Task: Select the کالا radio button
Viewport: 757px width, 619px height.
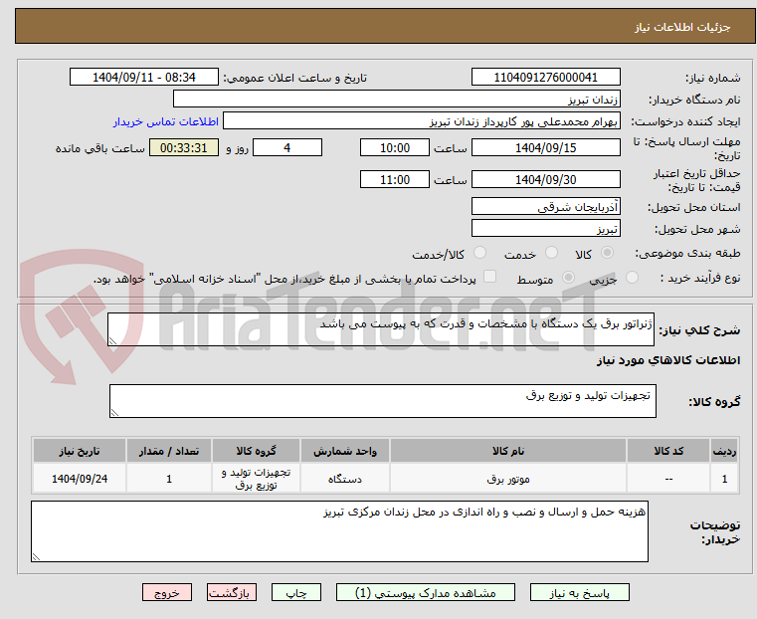Action: 608,252
